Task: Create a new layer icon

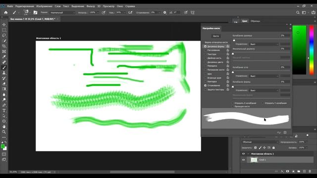Action: click(x=304, y=172)
